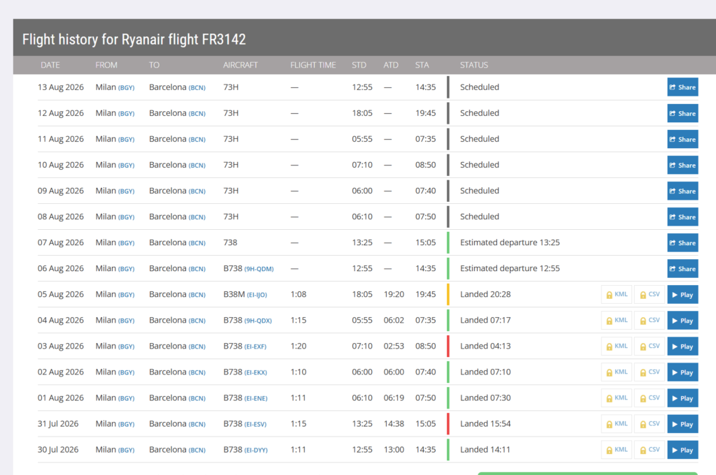Open aircraft registration EI-ESV link
The image size is (716, 475).
[255, 424]
